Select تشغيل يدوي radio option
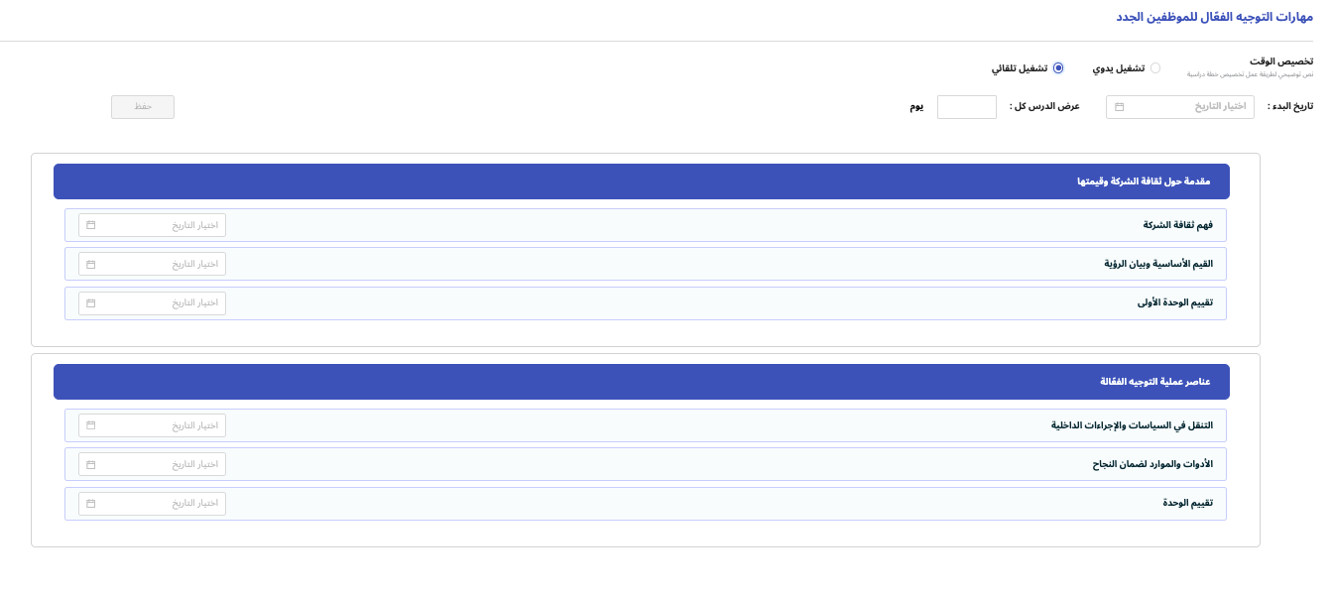The width and height of the screenshot is (1332, 597). [1155, 68]
